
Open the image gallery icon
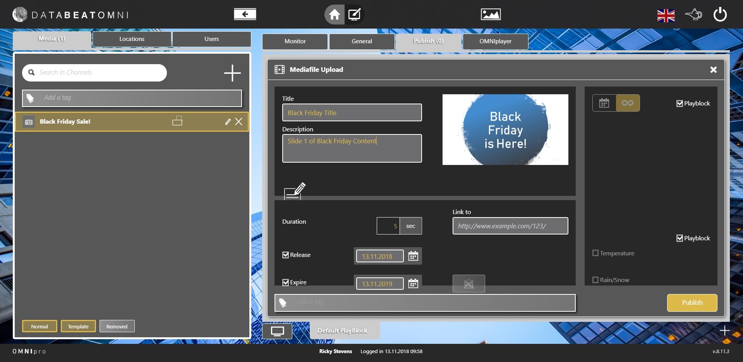click(491, 14)
